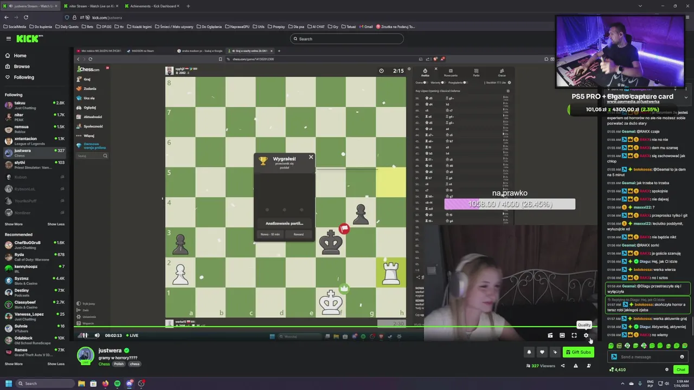694x390 pixels.
Task: Open Following in the sidebar
Action: pyautogui.click(x=24, y=77)
